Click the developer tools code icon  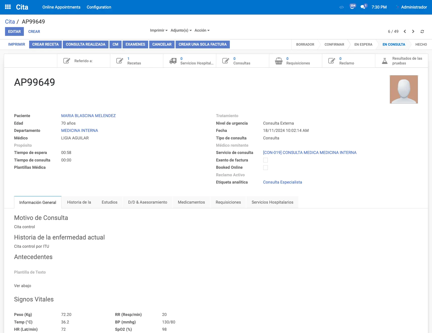pyautogui.click(x=341, y=7)
